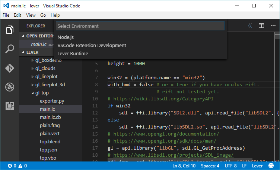Collapse the OPEN EDITORS section
Image resolution: width=280 pixels, height=170 pixels.
point(24,36)
